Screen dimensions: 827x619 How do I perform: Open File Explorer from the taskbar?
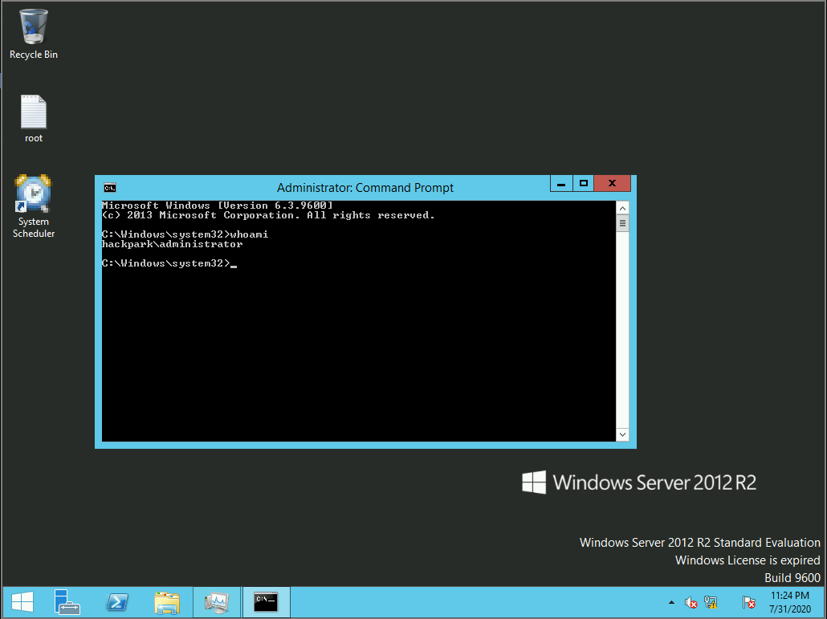coord(166,602)
